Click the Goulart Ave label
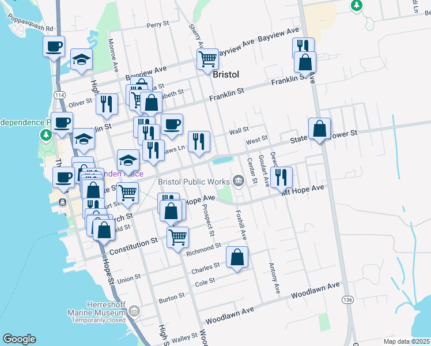Image resolution: width=431 pixels, height=346 pixels. point(263,171)
